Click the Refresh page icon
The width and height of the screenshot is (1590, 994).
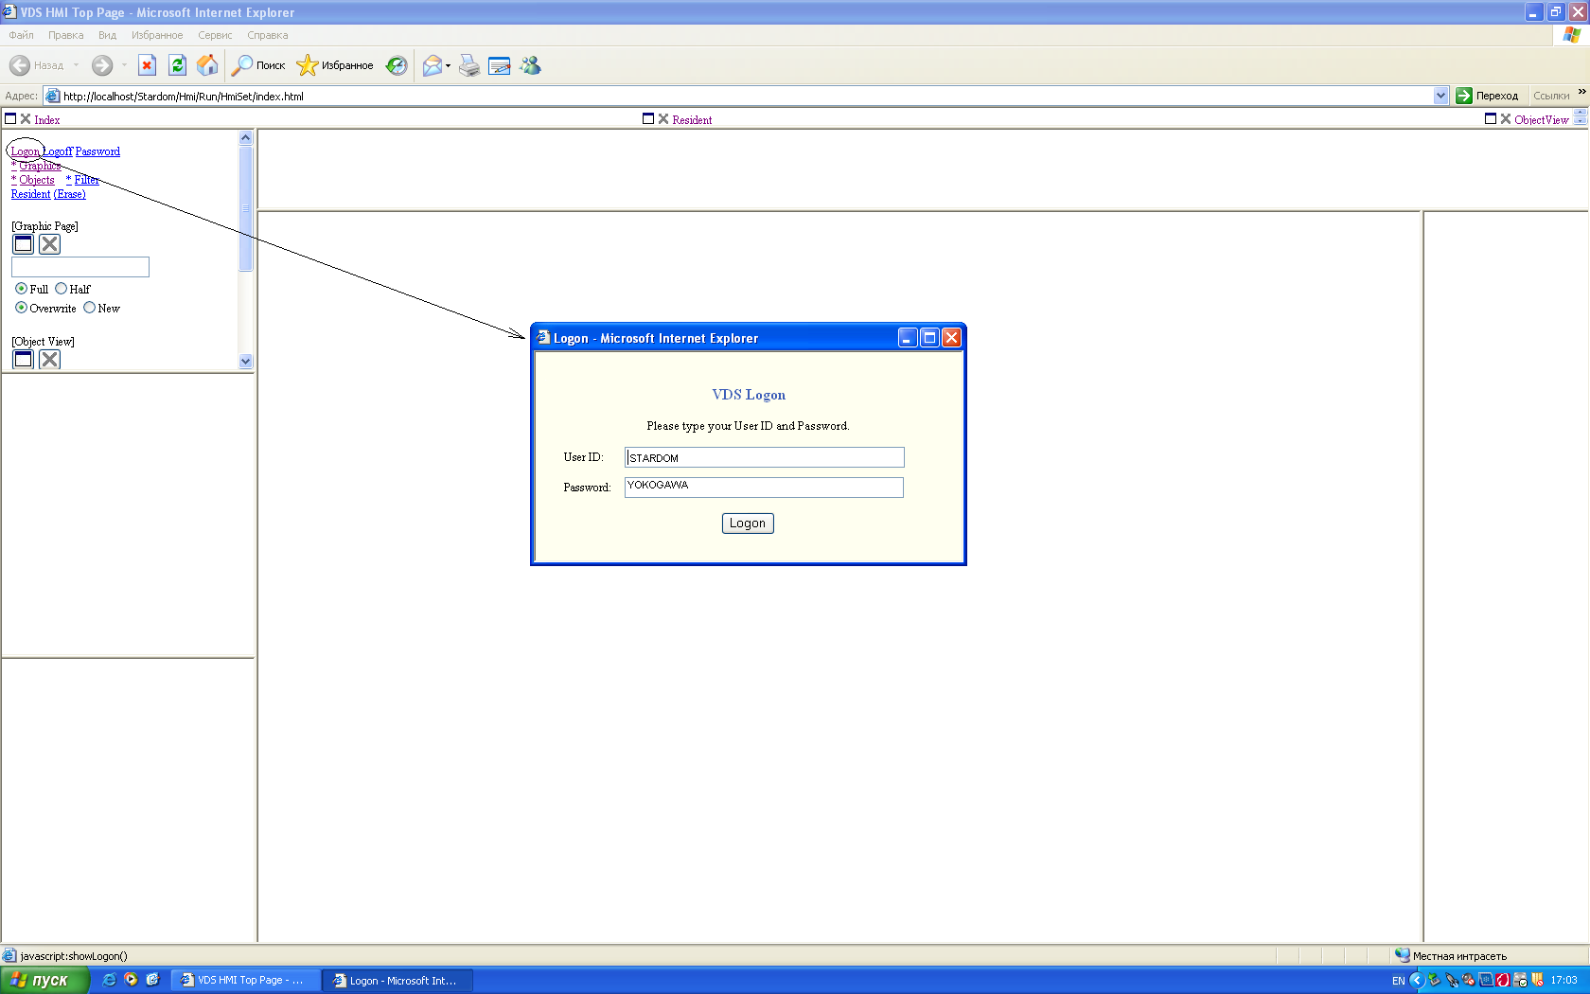pyautogui.click(x=177, y=65)
